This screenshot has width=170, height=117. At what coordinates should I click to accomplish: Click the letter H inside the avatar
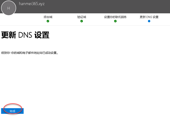(x=9, y=8)
